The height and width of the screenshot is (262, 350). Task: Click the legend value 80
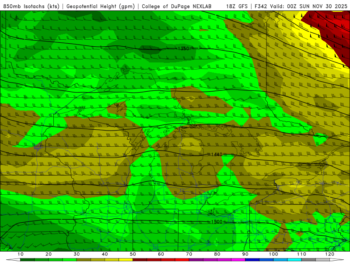point(217,254)
